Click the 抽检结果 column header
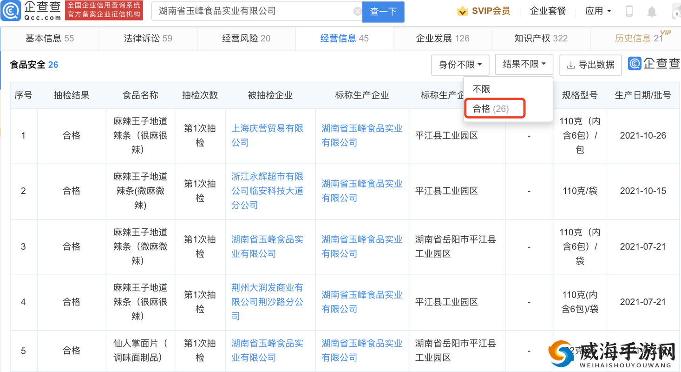681x372 pixels. click(72, 95)
